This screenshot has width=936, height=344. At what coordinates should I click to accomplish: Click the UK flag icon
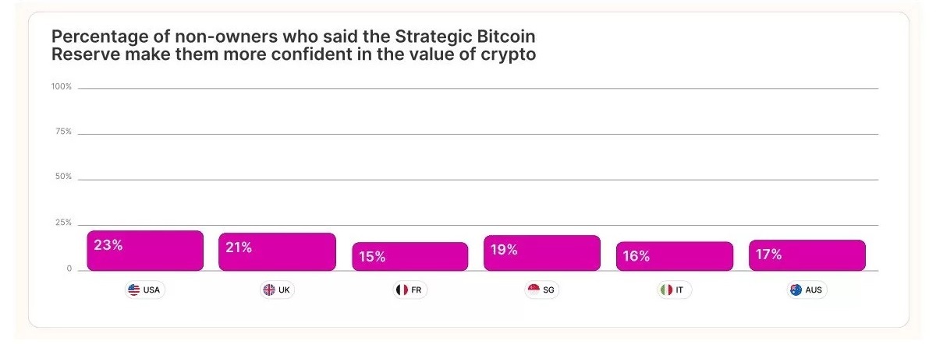click(269, 290)
